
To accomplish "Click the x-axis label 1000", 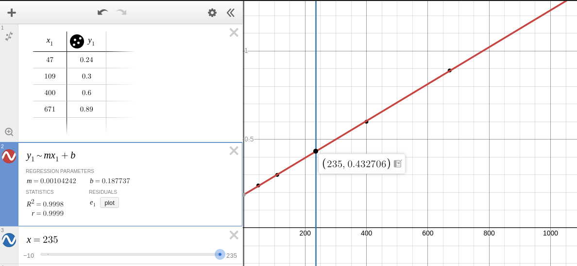I will tap(550, 233).
